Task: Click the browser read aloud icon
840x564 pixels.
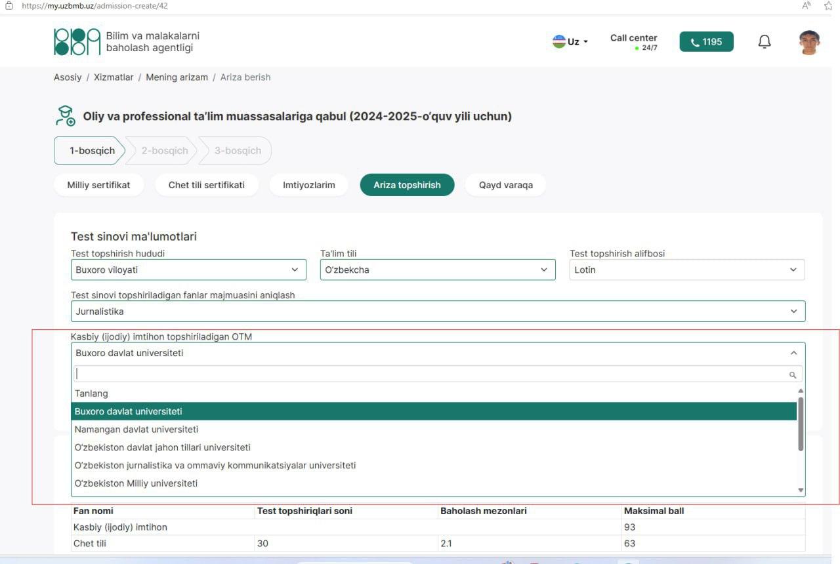Action: point(807,5)
